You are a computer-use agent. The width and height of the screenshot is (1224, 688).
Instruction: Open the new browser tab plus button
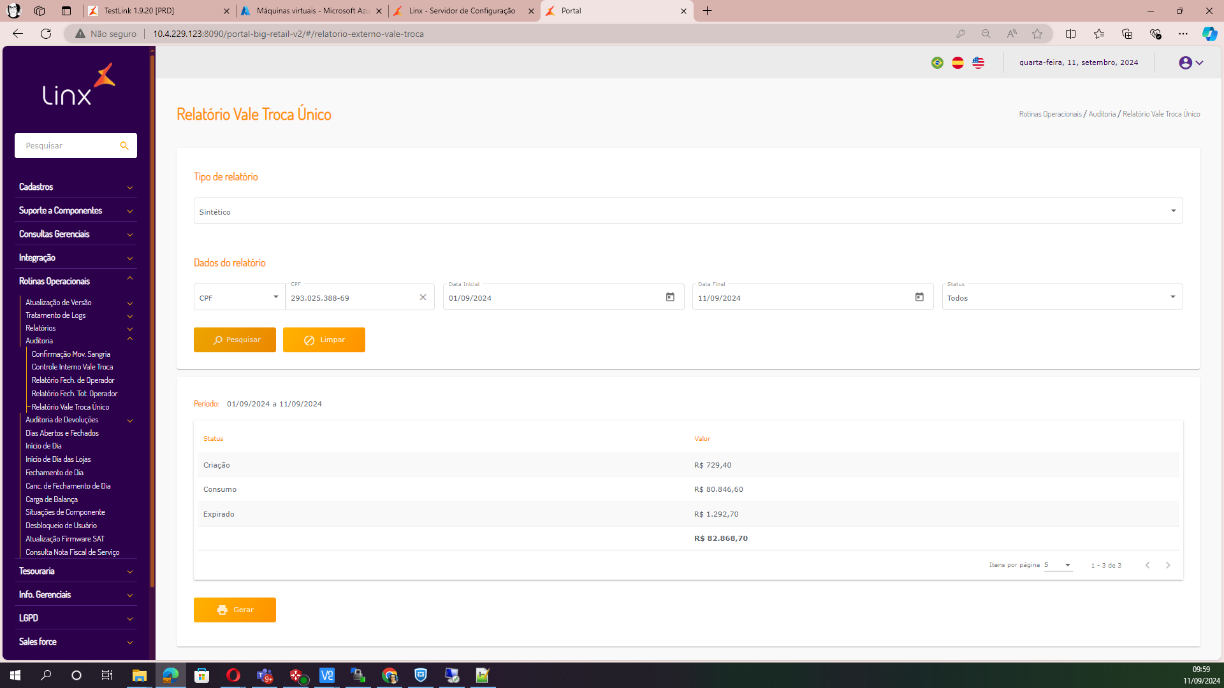(707, 11)
